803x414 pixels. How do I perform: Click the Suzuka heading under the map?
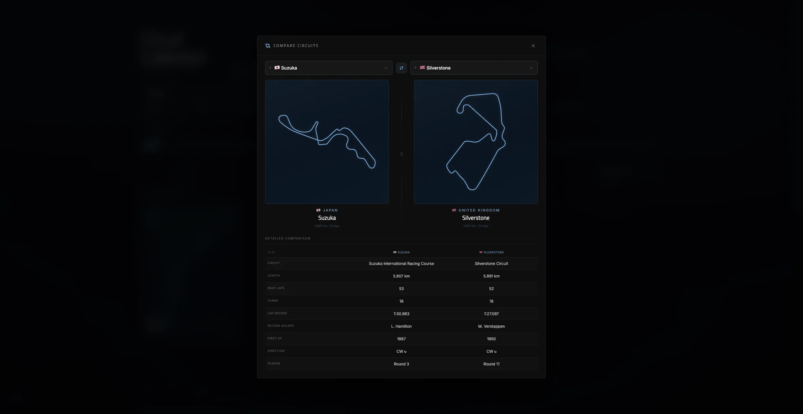[327, 218]
